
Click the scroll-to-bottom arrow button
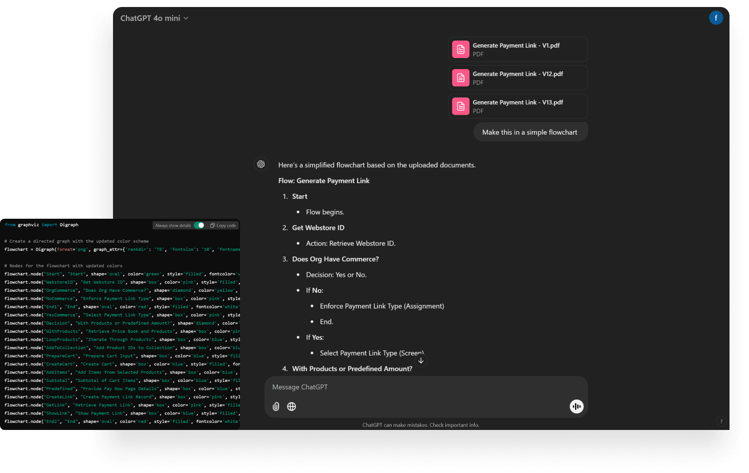[421, 360]
